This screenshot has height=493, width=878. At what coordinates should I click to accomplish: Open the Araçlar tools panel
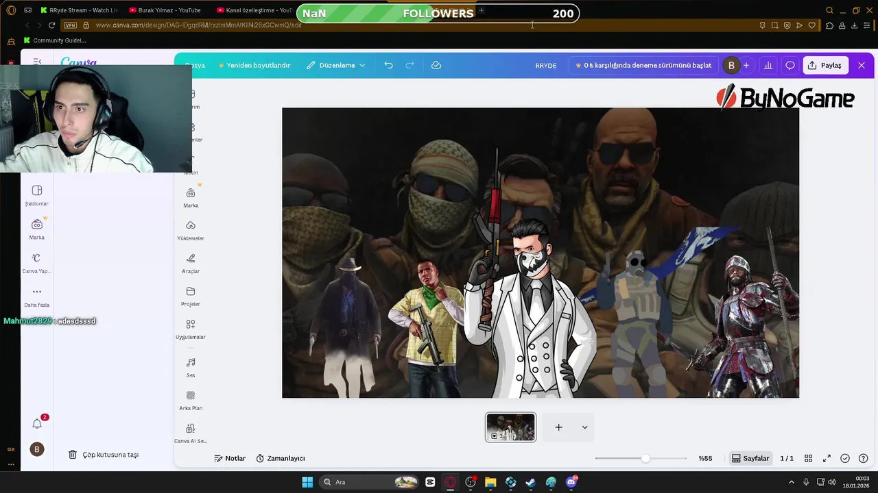pyautogui.click(x=191, y=264)
